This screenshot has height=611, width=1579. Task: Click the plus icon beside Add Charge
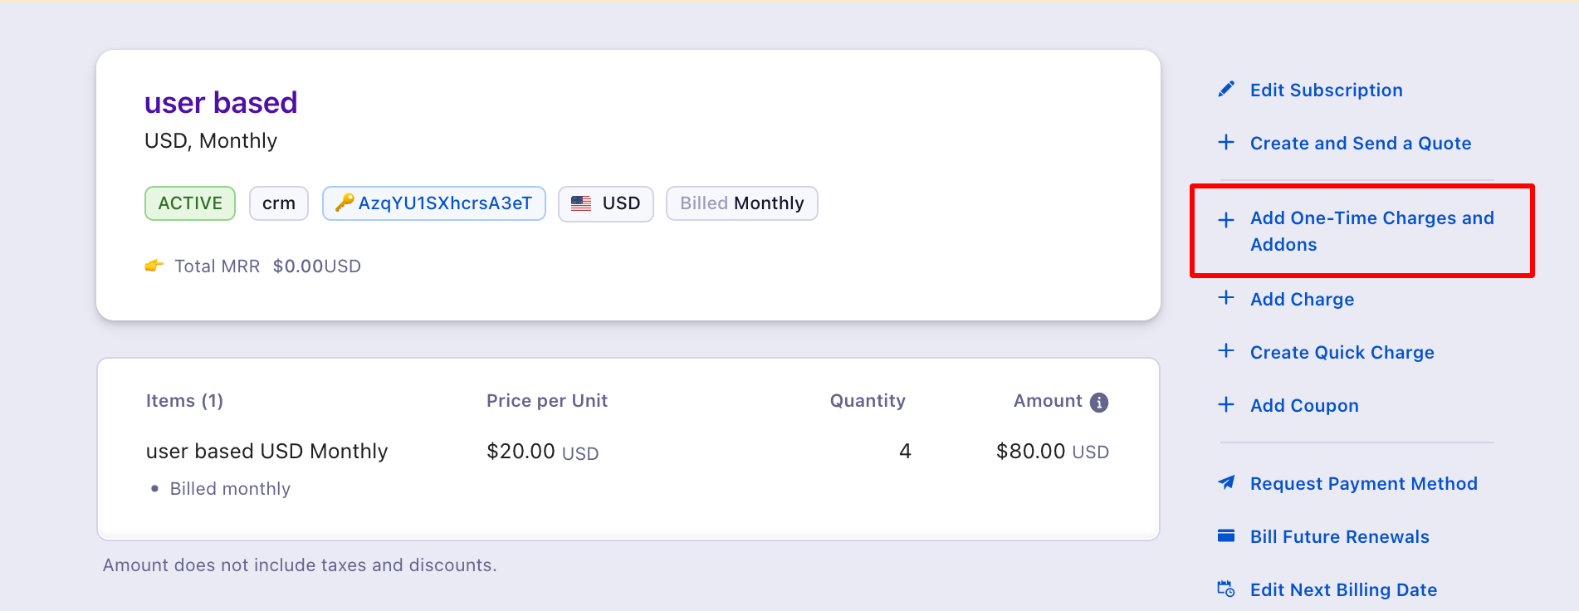coord(1226,297)
